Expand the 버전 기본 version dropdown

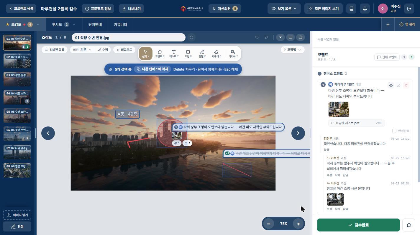(82, 50)
